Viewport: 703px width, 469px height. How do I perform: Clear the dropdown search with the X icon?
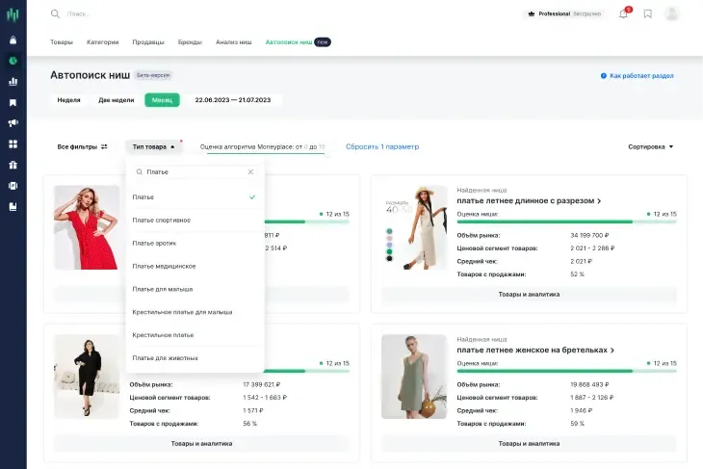pos(251,171)
